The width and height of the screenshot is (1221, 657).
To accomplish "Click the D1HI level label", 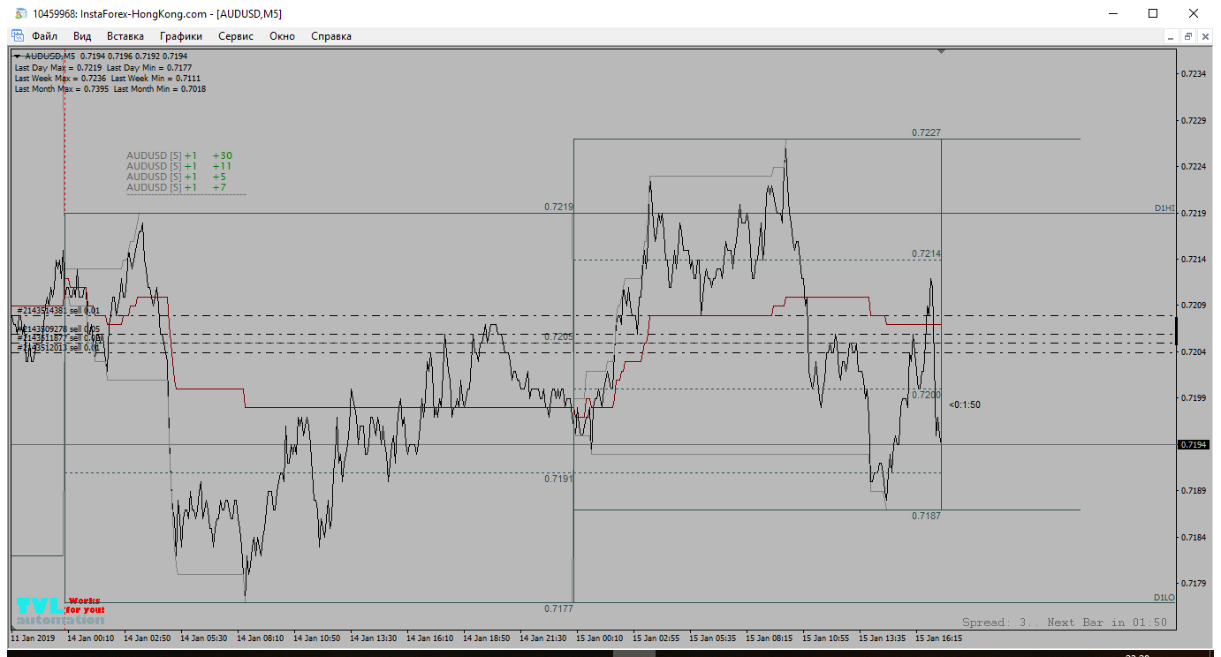I will 1164,208.
